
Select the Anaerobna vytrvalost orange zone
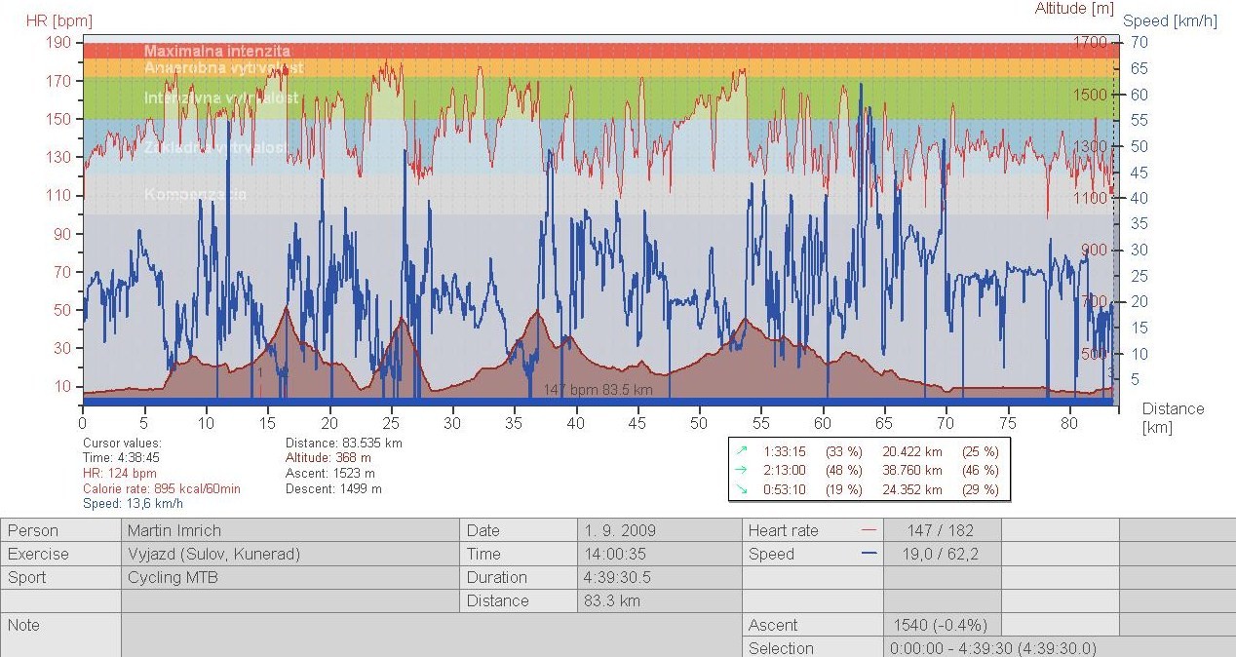click(x=223, y=68)
